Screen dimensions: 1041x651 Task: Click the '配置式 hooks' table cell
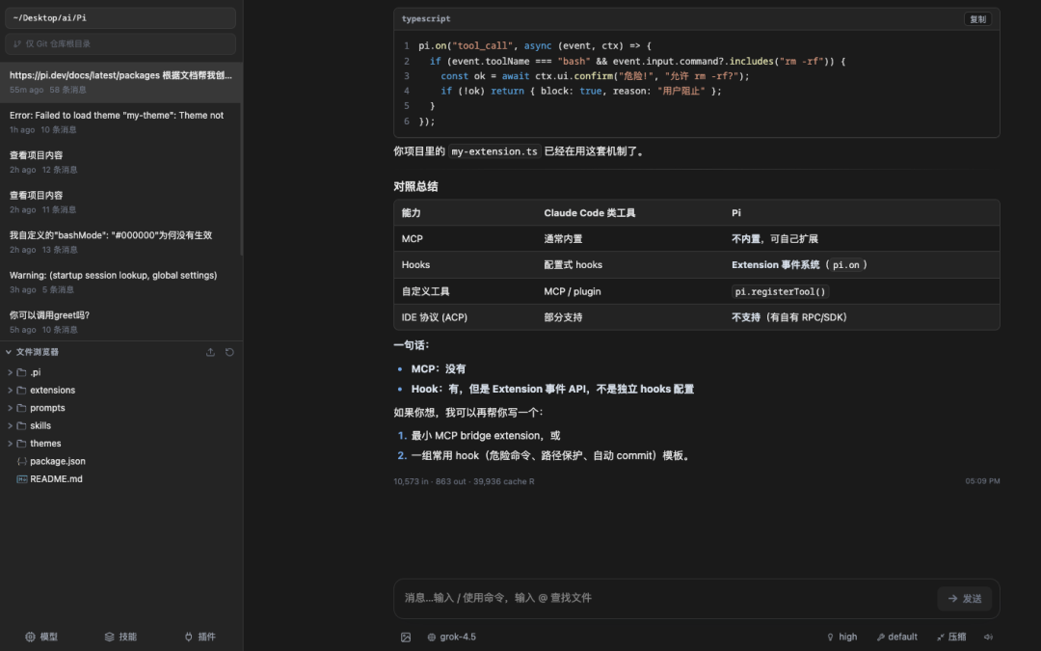click(x=573, y=265)
